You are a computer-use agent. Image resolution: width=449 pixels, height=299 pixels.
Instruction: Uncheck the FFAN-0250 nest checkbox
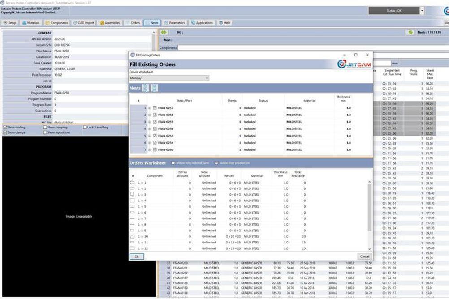[x=155, y=149]
